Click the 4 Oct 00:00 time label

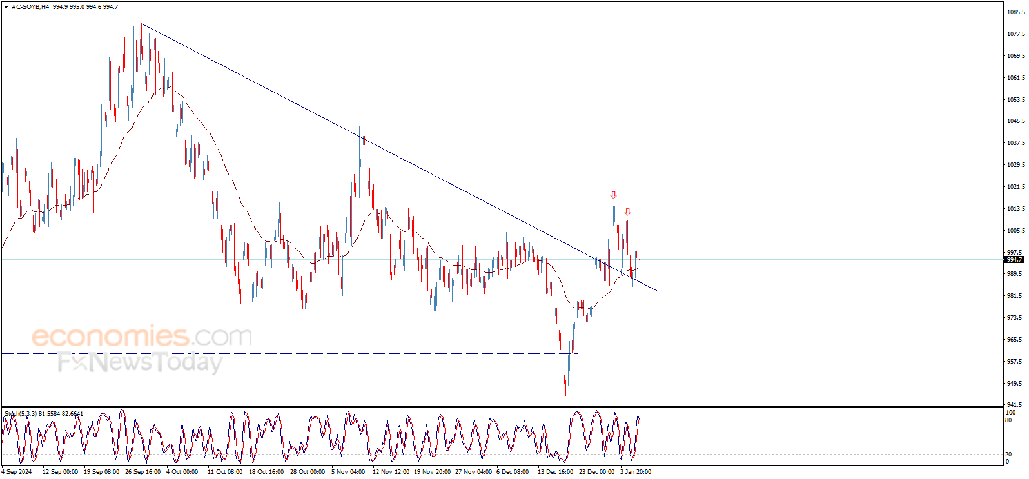click(182, 472)
